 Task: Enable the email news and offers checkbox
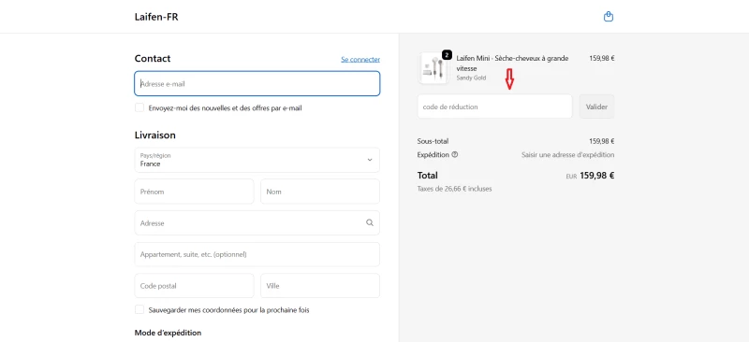point(140,107)
